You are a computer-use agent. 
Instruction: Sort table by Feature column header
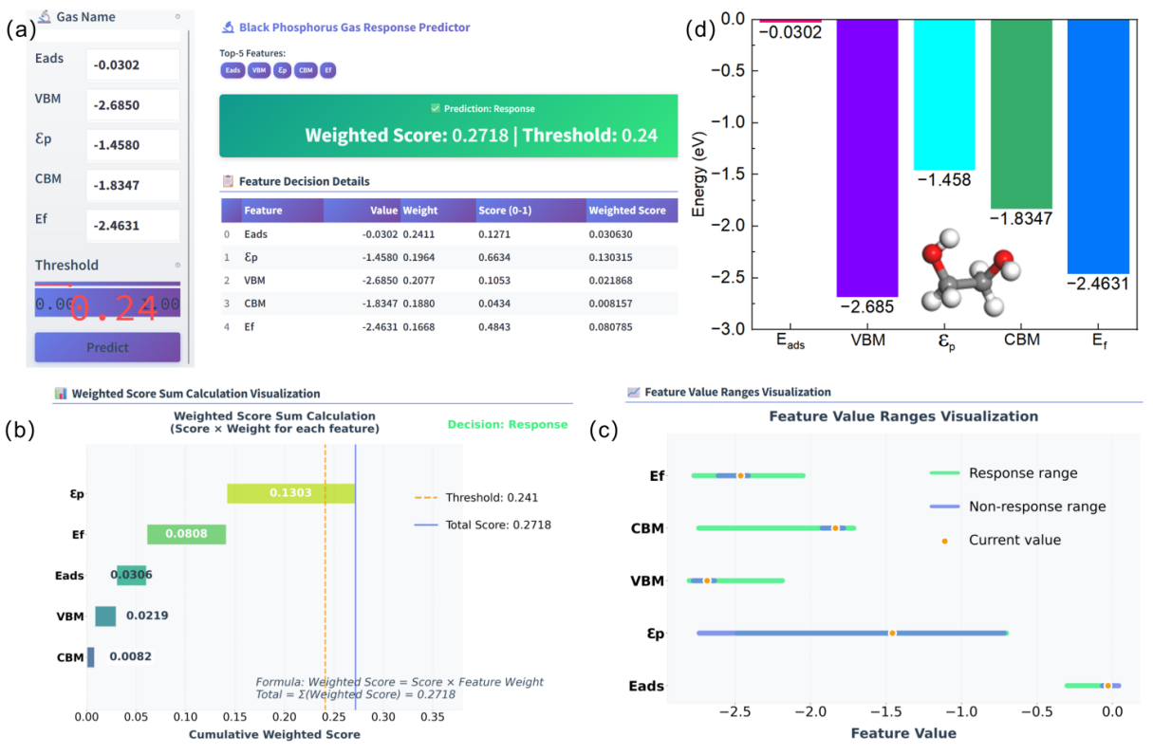(263, 211)
